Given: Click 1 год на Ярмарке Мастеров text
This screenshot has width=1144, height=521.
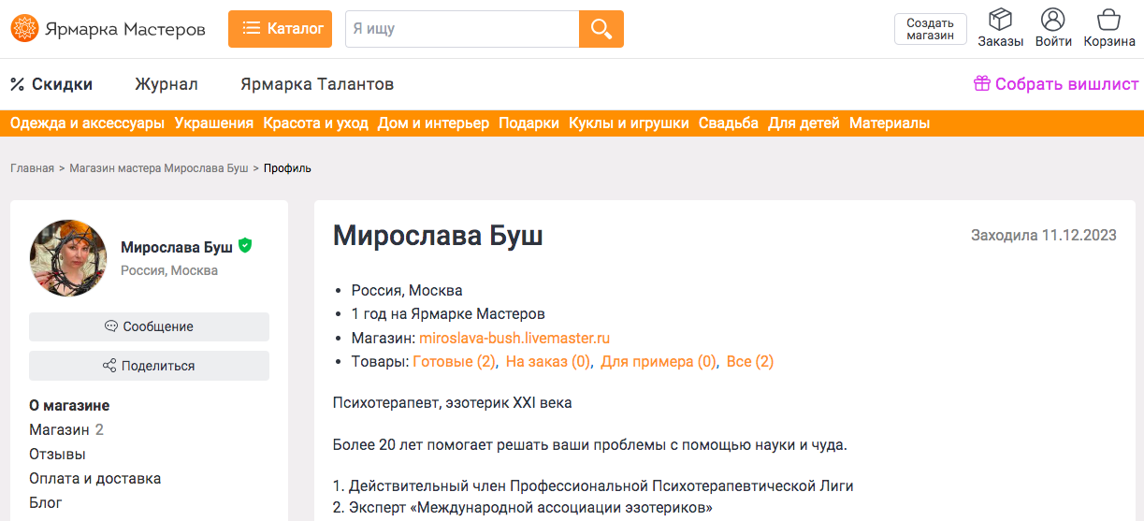Looking at the screenshot, I should click(448, 314).
